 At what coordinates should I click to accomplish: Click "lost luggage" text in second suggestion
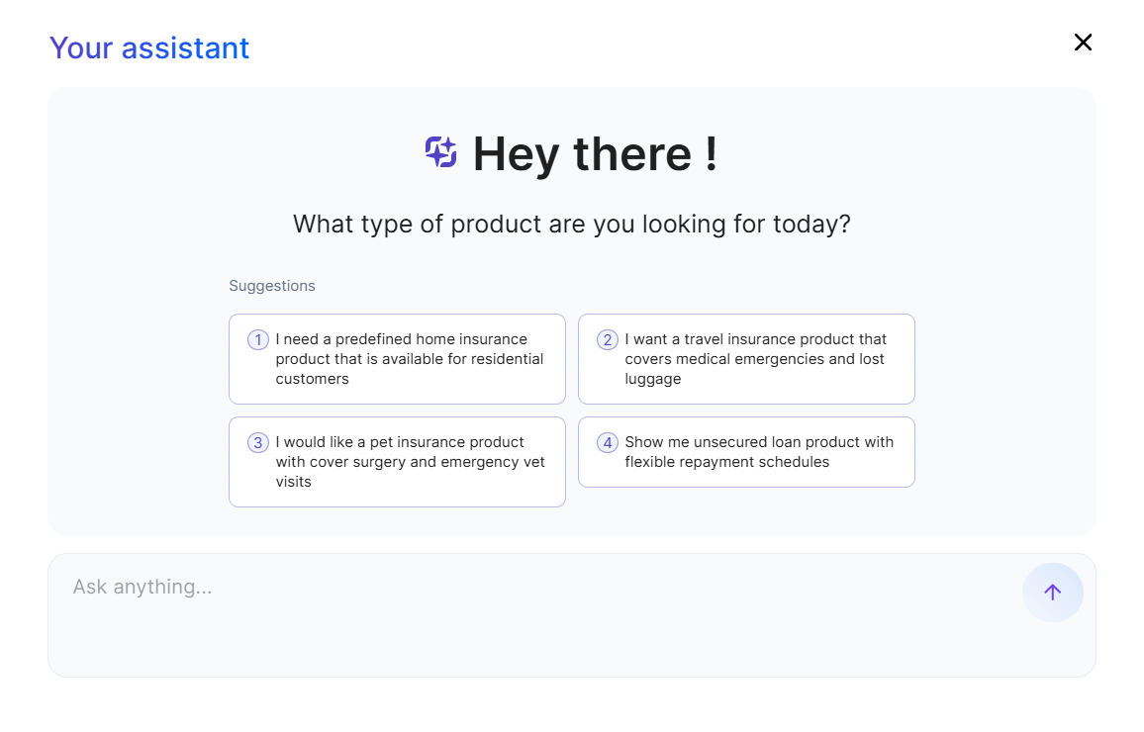click(x=831, y=369)
